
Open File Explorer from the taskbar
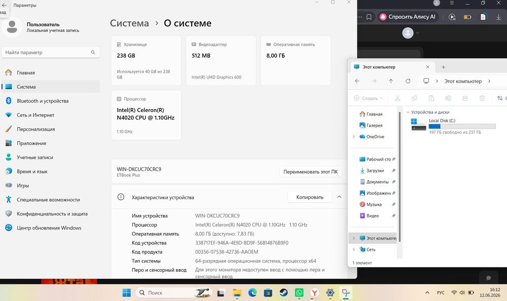(237, 293)
